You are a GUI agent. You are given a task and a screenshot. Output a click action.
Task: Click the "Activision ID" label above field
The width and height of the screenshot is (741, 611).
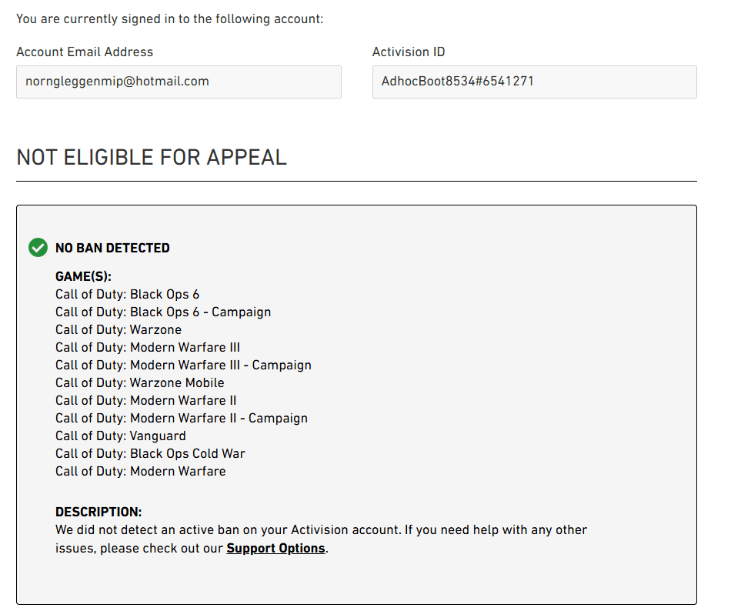(x=409, y=52)
